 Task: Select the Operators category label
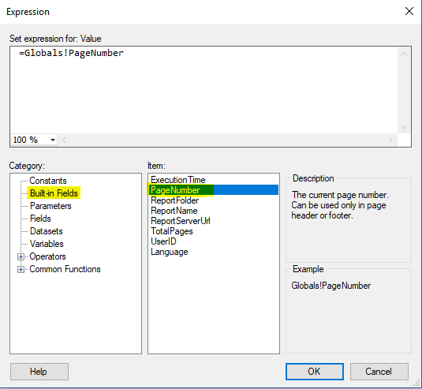tap(47, 256)
